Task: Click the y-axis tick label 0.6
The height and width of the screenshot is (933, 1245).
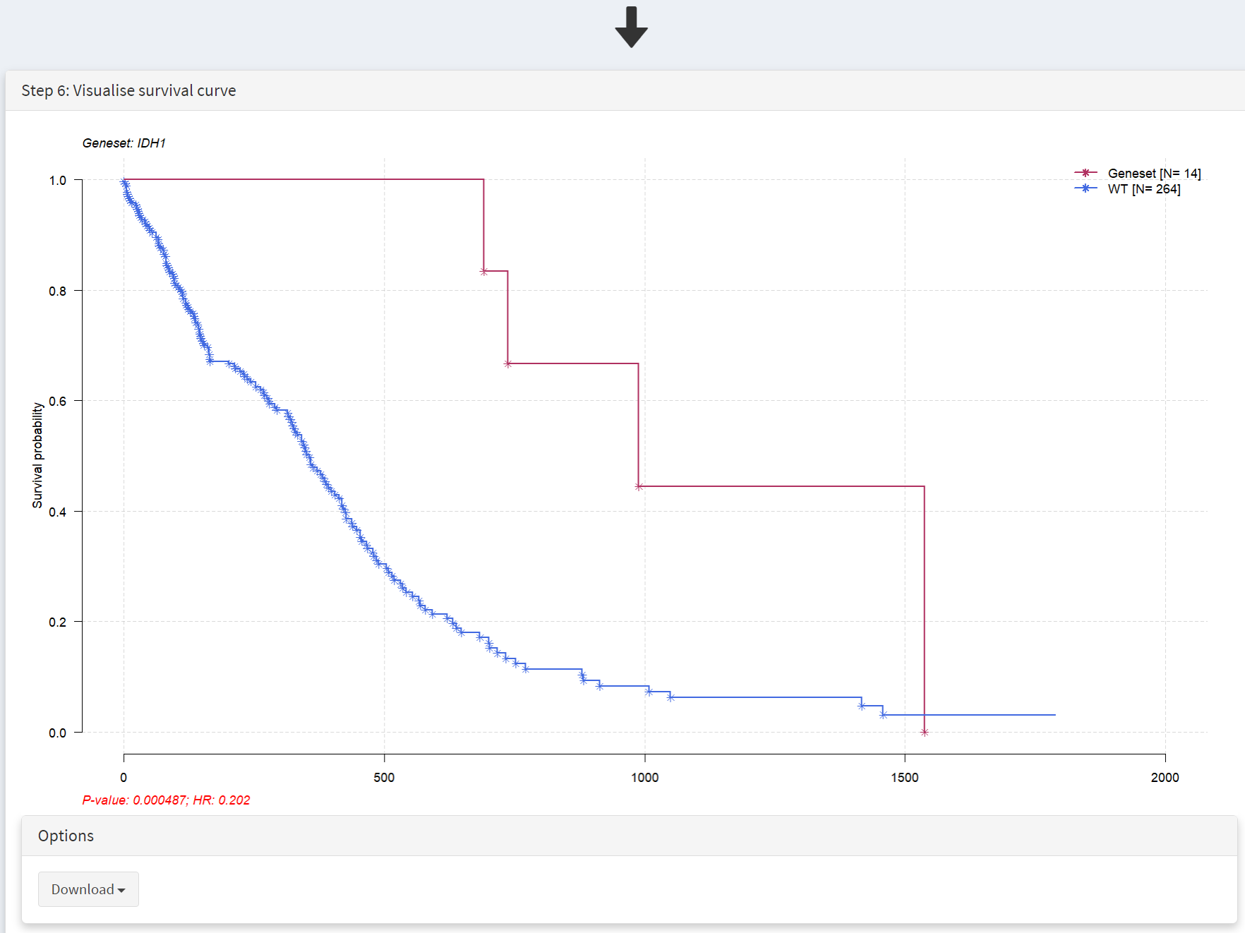Action: pyautogui.click(x=57, y=401)
